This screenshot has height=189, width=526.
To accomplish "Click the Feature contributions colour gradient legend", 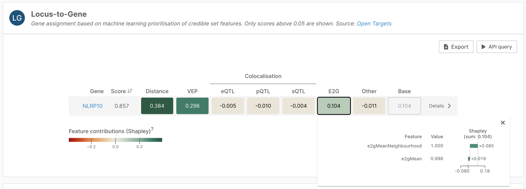I will [115, 140].
